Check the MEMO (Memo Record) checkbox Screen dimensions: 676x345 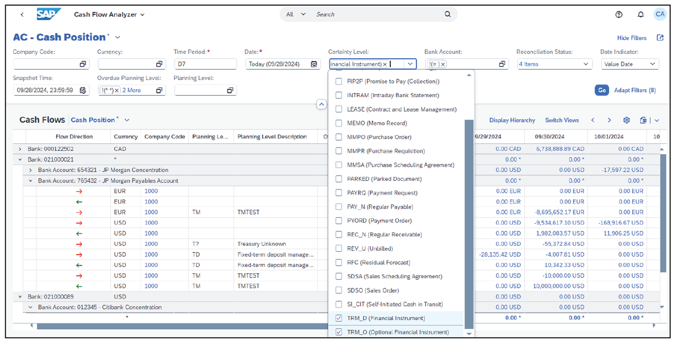(339, 123)
